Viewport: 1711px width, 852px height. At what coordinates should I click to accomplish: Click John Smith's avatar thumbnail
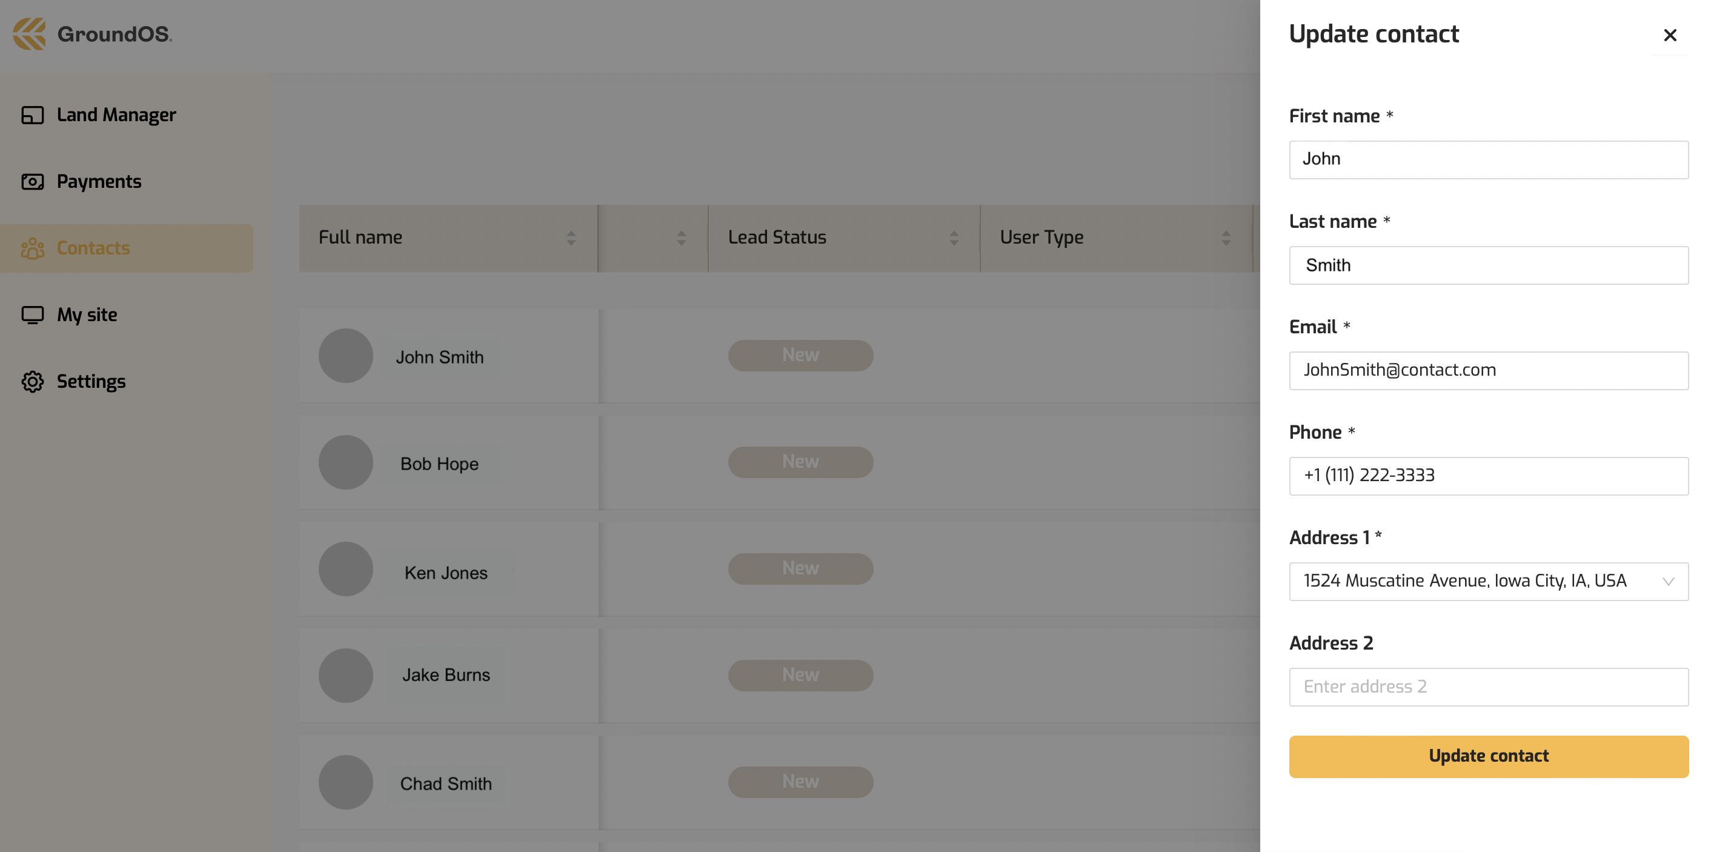coord(345,356)
